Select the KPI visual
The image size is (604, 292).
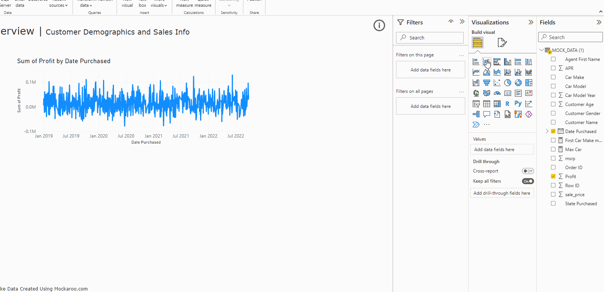coord(529,93)
